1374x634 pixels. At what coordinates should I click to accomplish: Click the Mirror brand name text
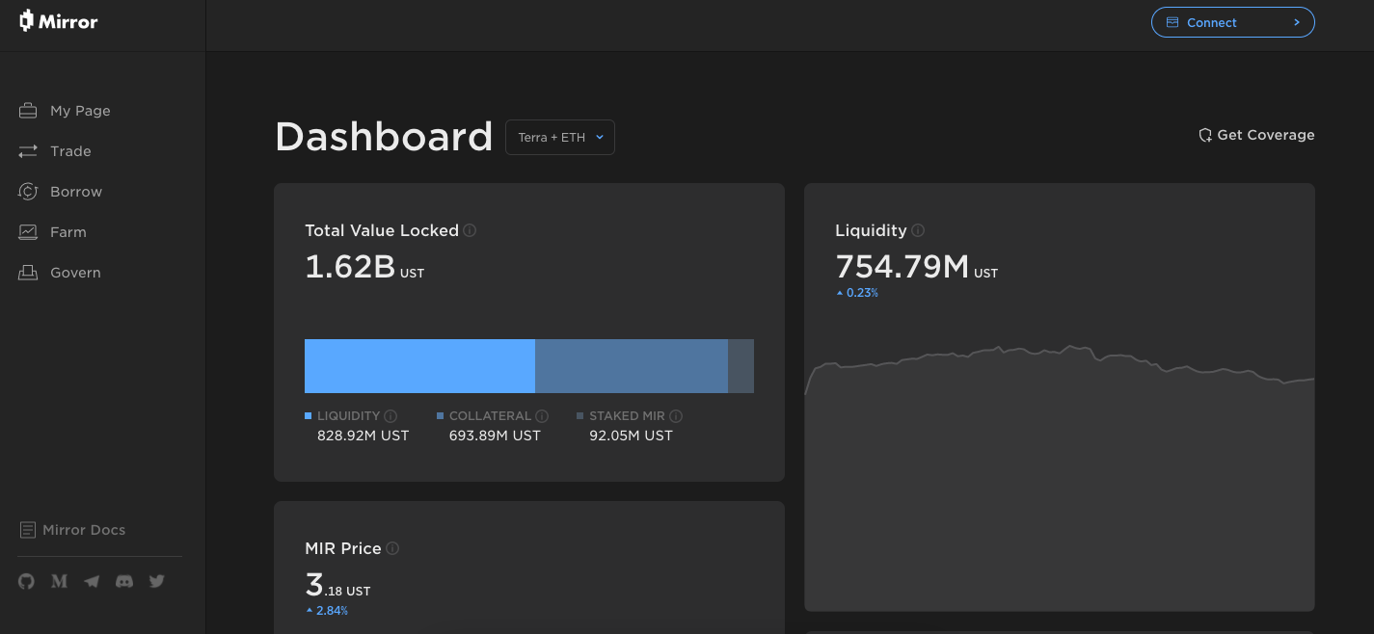click(68, 21)
